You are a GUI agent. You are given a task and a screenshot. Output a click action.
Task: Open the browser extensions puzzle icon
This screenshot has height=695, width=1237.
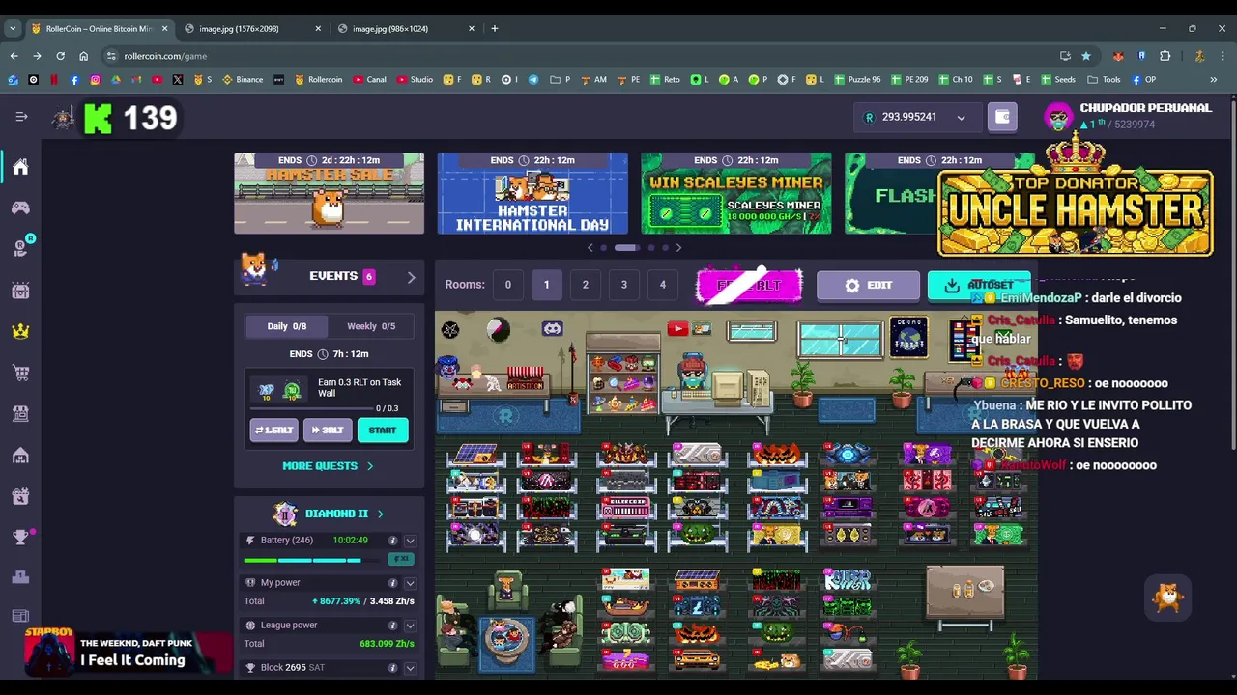tap(1165, 56)
